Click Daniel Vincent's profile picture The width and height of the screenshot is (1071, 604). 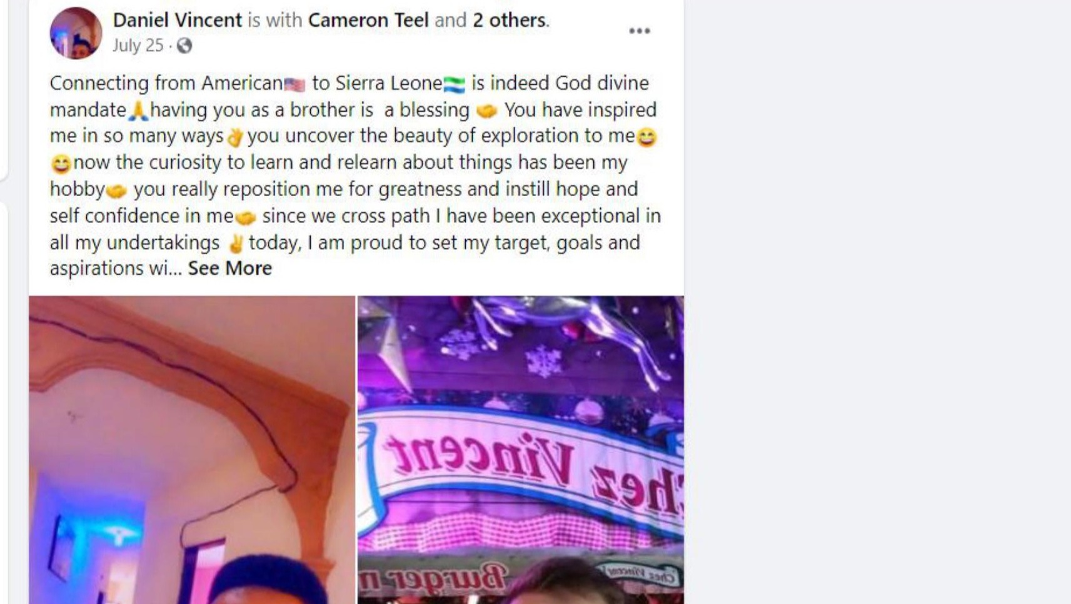[x=76, y=33]
